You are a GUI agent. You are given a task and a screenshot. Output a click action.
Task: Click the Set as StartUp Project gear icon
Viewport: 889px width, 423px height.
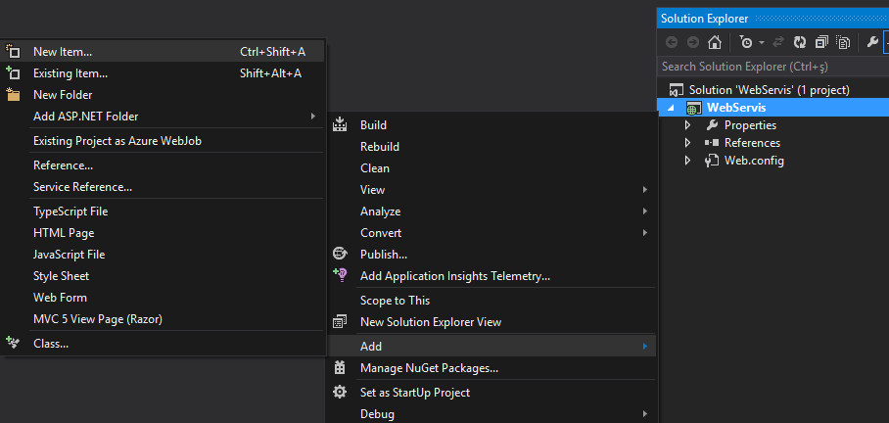click(340, 392)
